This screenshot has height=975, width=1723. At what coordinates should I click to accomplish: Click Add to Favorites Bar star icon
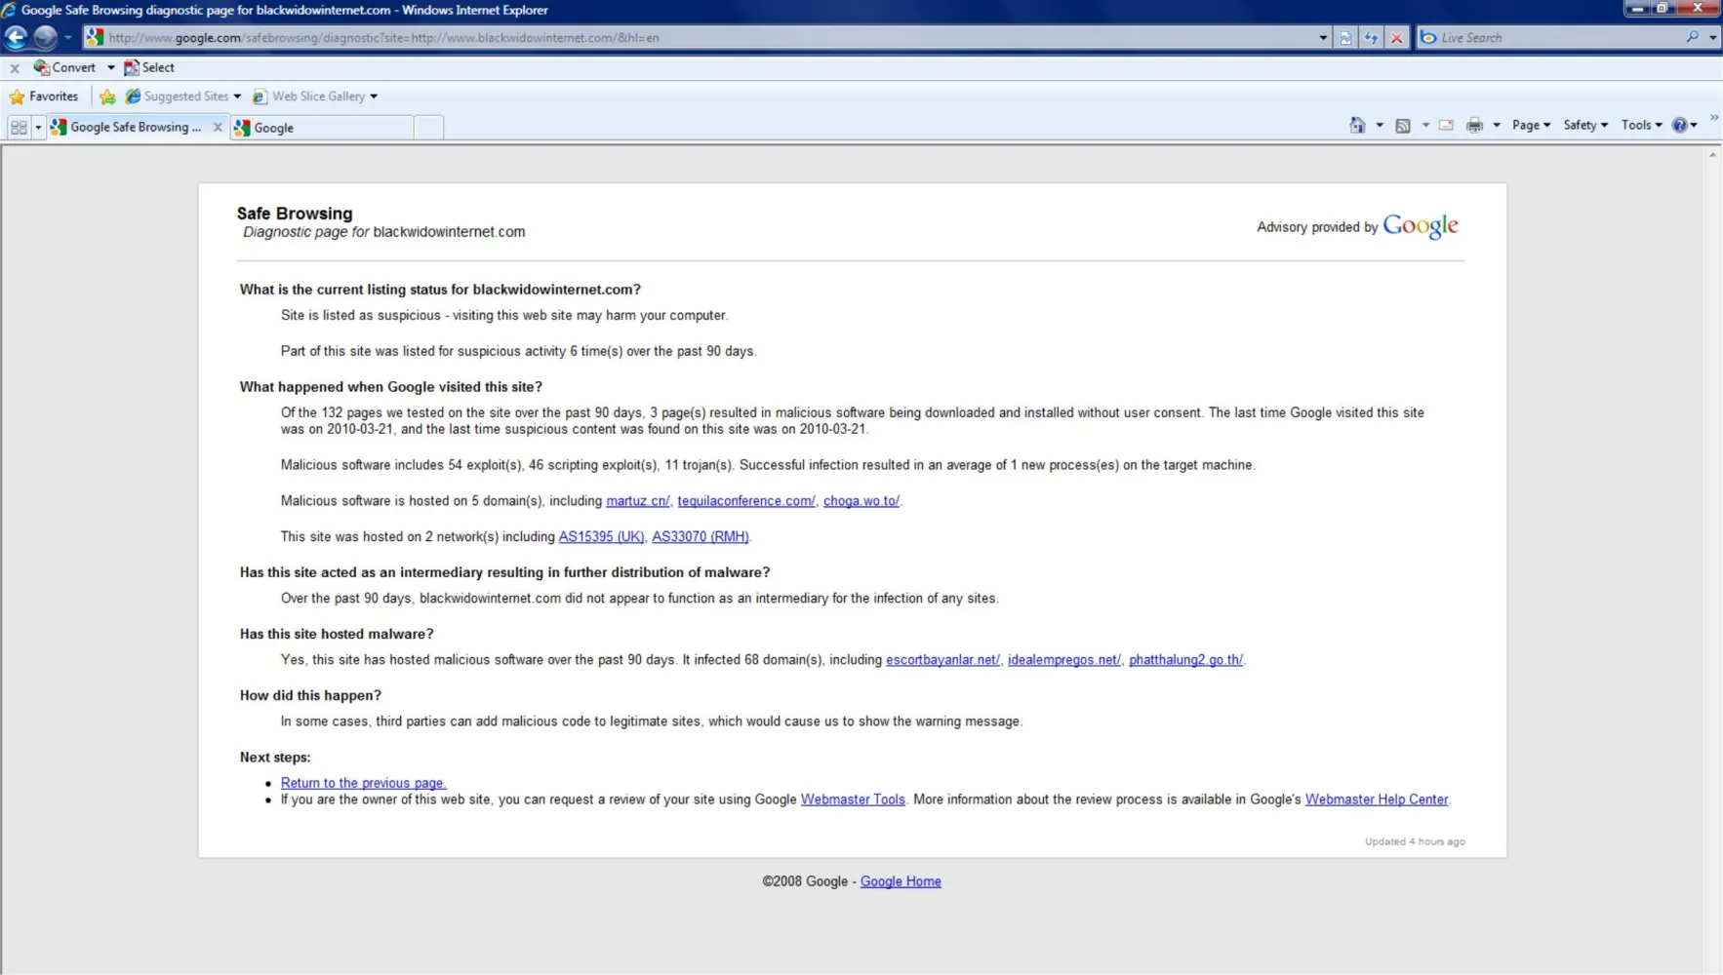(107, 97)
